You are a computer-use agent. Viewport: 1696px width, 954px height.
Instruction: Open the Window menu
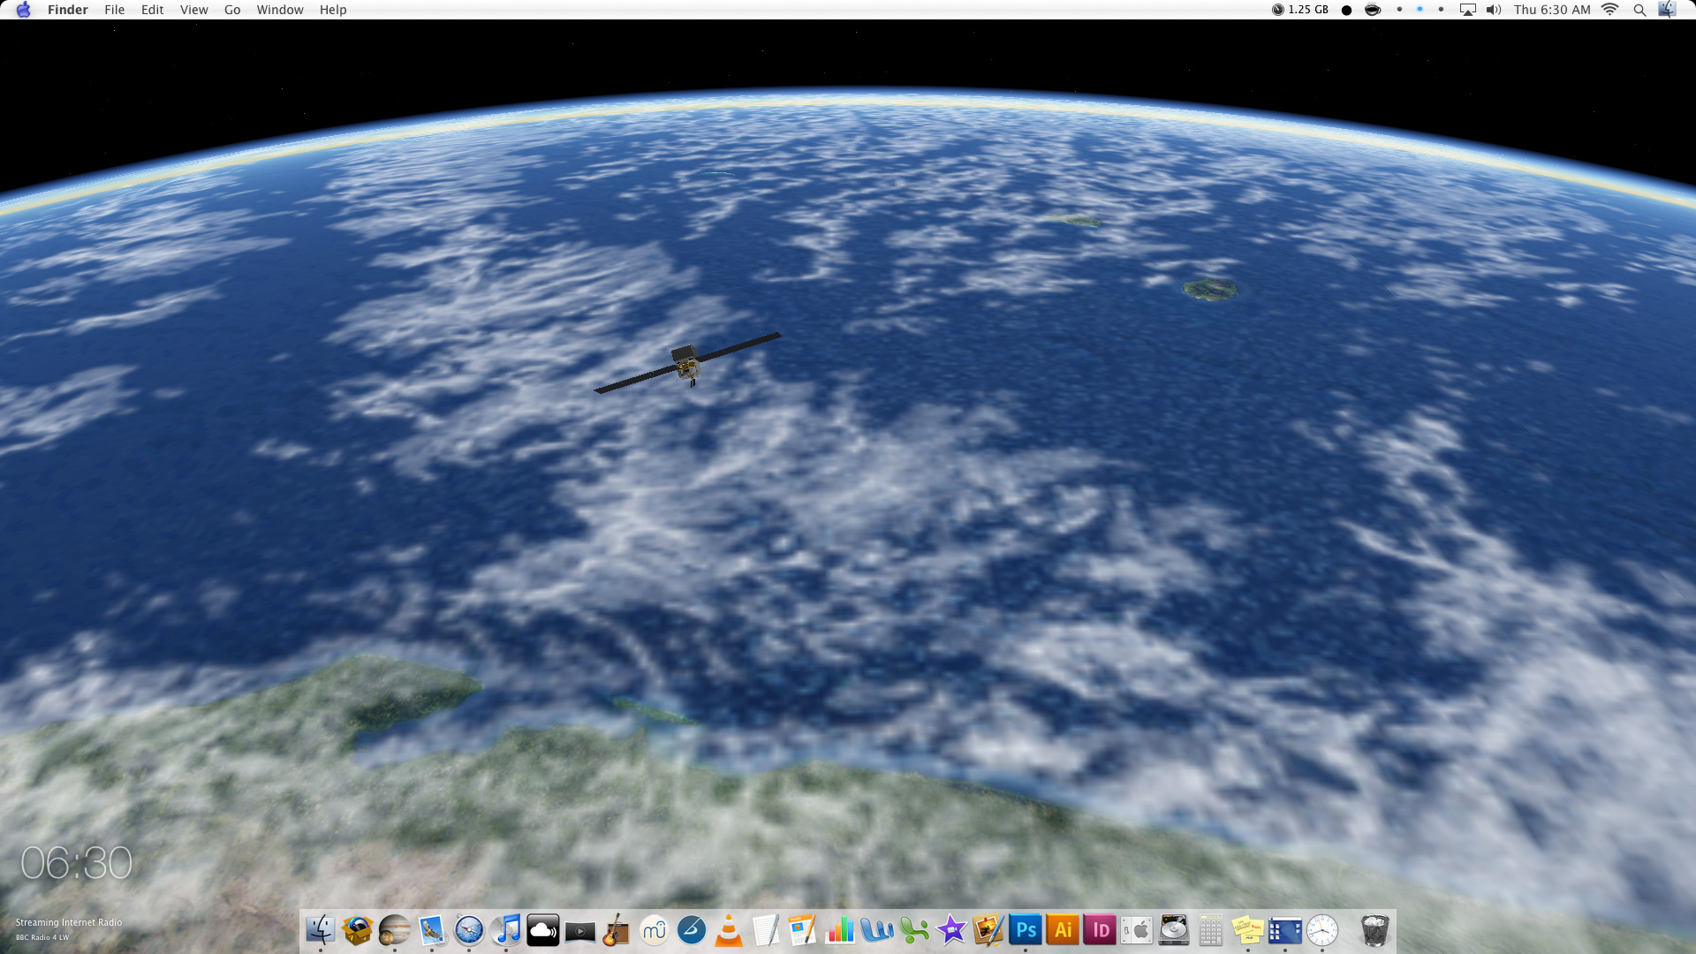(x=280, y=10)
